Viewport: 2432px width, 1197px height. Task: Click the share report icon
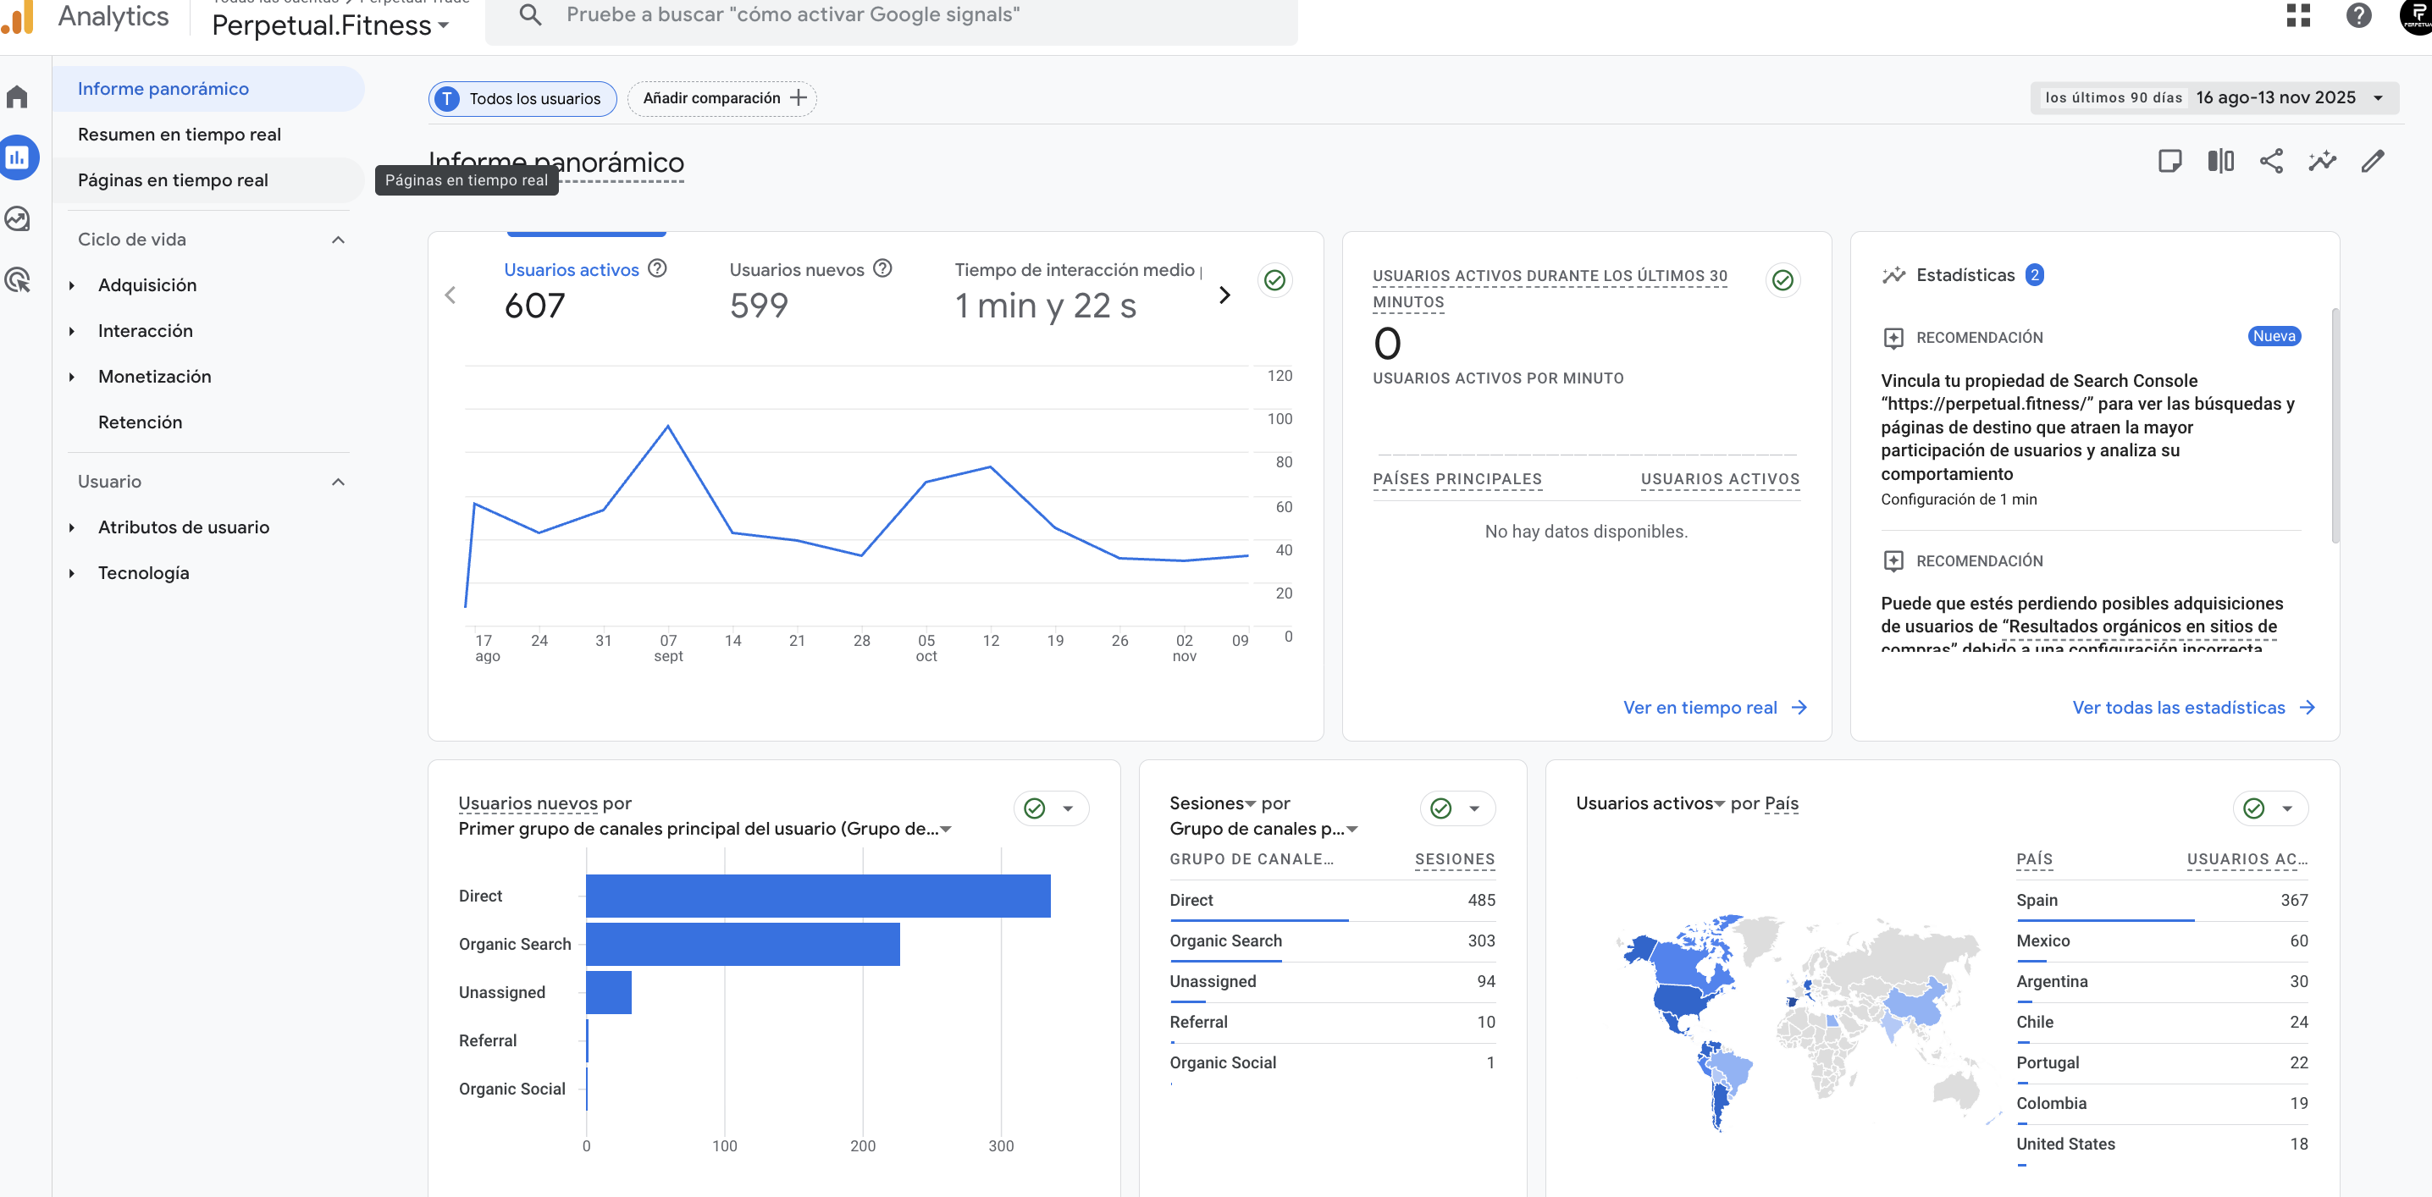point(2270,162)
